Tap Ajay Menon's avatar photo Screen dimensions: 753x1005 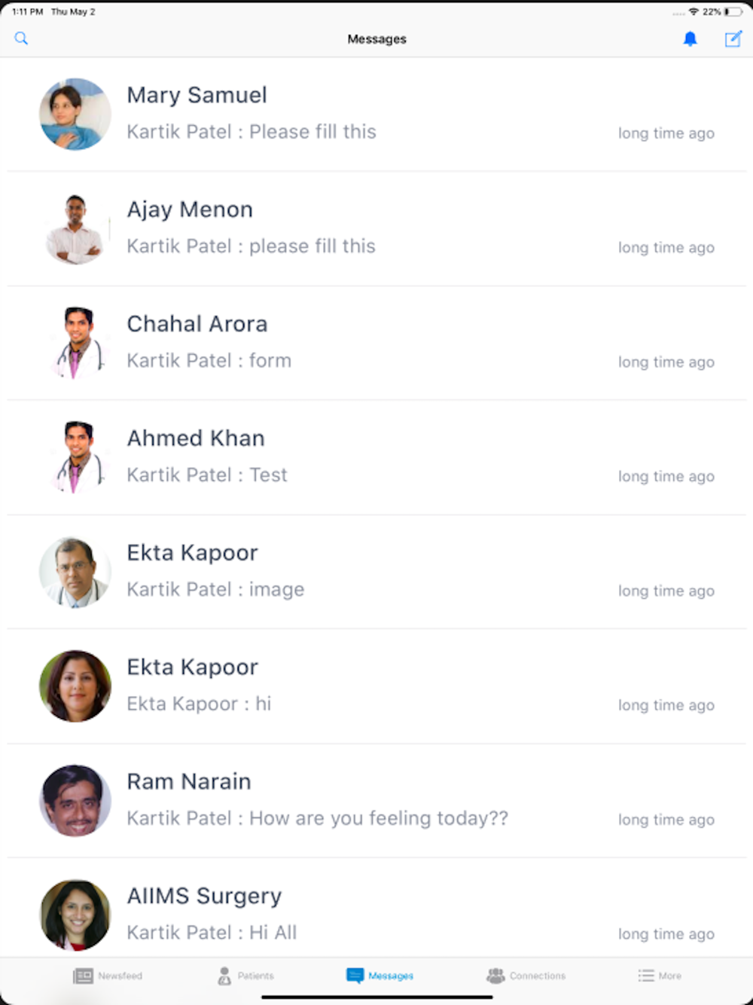75,229
